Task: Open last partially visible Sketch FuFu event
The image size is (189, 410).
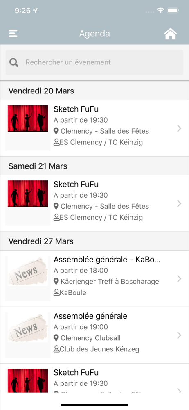Action: pyautogui.click(x=94, y=378)
